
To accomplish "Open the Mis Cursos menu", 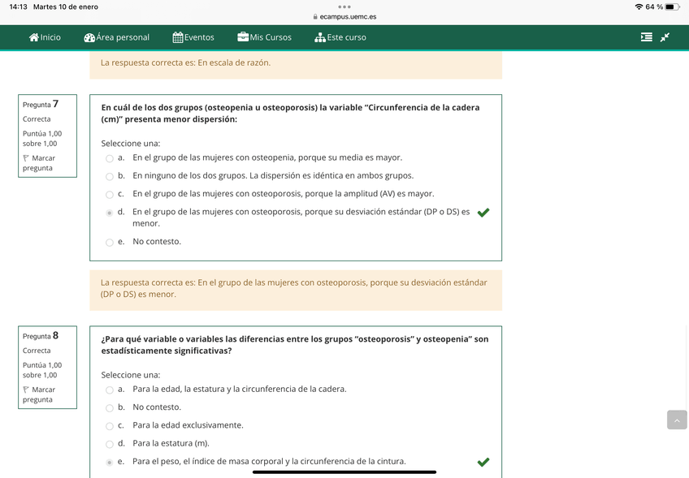I will pyautogui.click(x=270, y=37).
